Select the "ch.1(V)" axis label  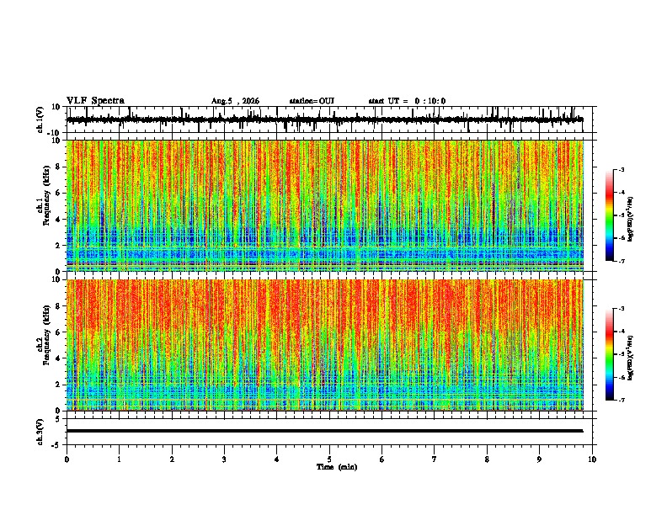(40, 119)
